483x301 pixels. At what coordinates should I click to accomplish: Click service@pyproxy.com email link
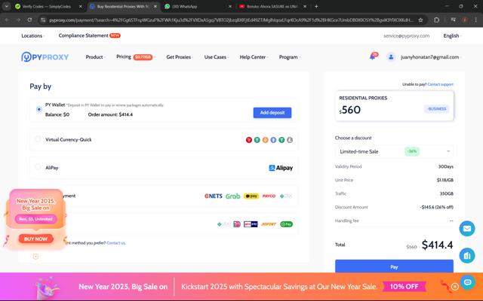[406, 36]
